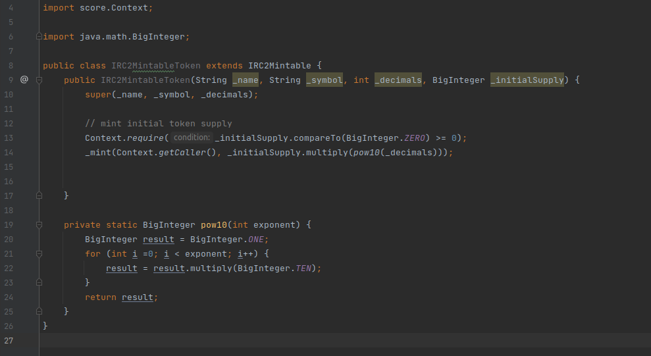The image size is (651, 356).
Task: Click the pow10 method's closing fold marker
Action: pyautogui.click(x=39, y=311)
